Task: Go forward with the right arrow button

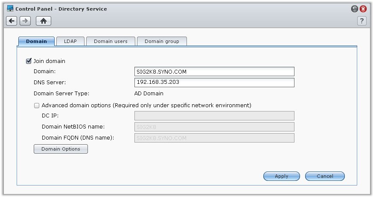Action: [x=25, y=21]
